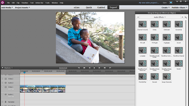The height and width of the screenshot is (106, 189).
Task: Open the Publish+Share dropdown
Action: pos(179,7)
